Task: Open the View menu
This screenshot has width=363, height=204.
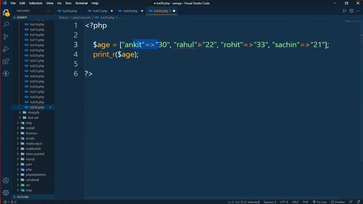Action: point(50,3)
